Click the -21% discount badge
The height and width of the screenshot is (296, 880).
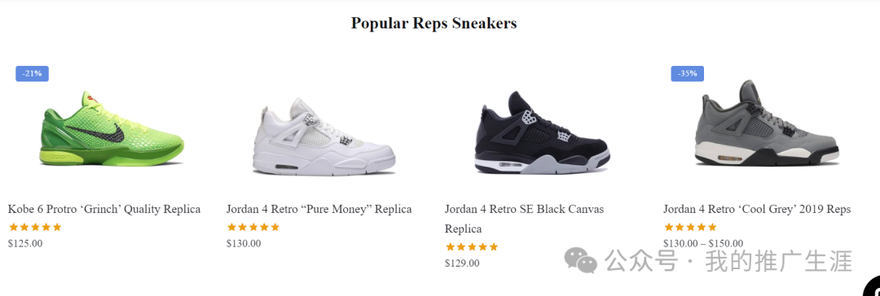[x=32, y=73]
